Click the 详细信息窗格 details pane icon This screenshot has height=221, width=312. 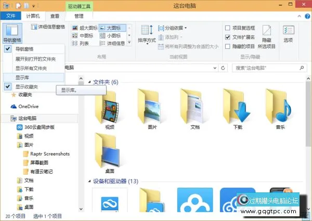pyautogui.click(x=34, y=27)
